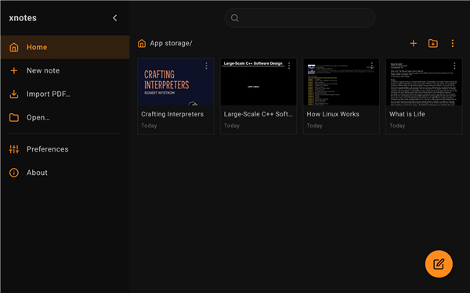Select New note in sidebar
Viewport: 470px width, 293px height.
pos(65,70)
